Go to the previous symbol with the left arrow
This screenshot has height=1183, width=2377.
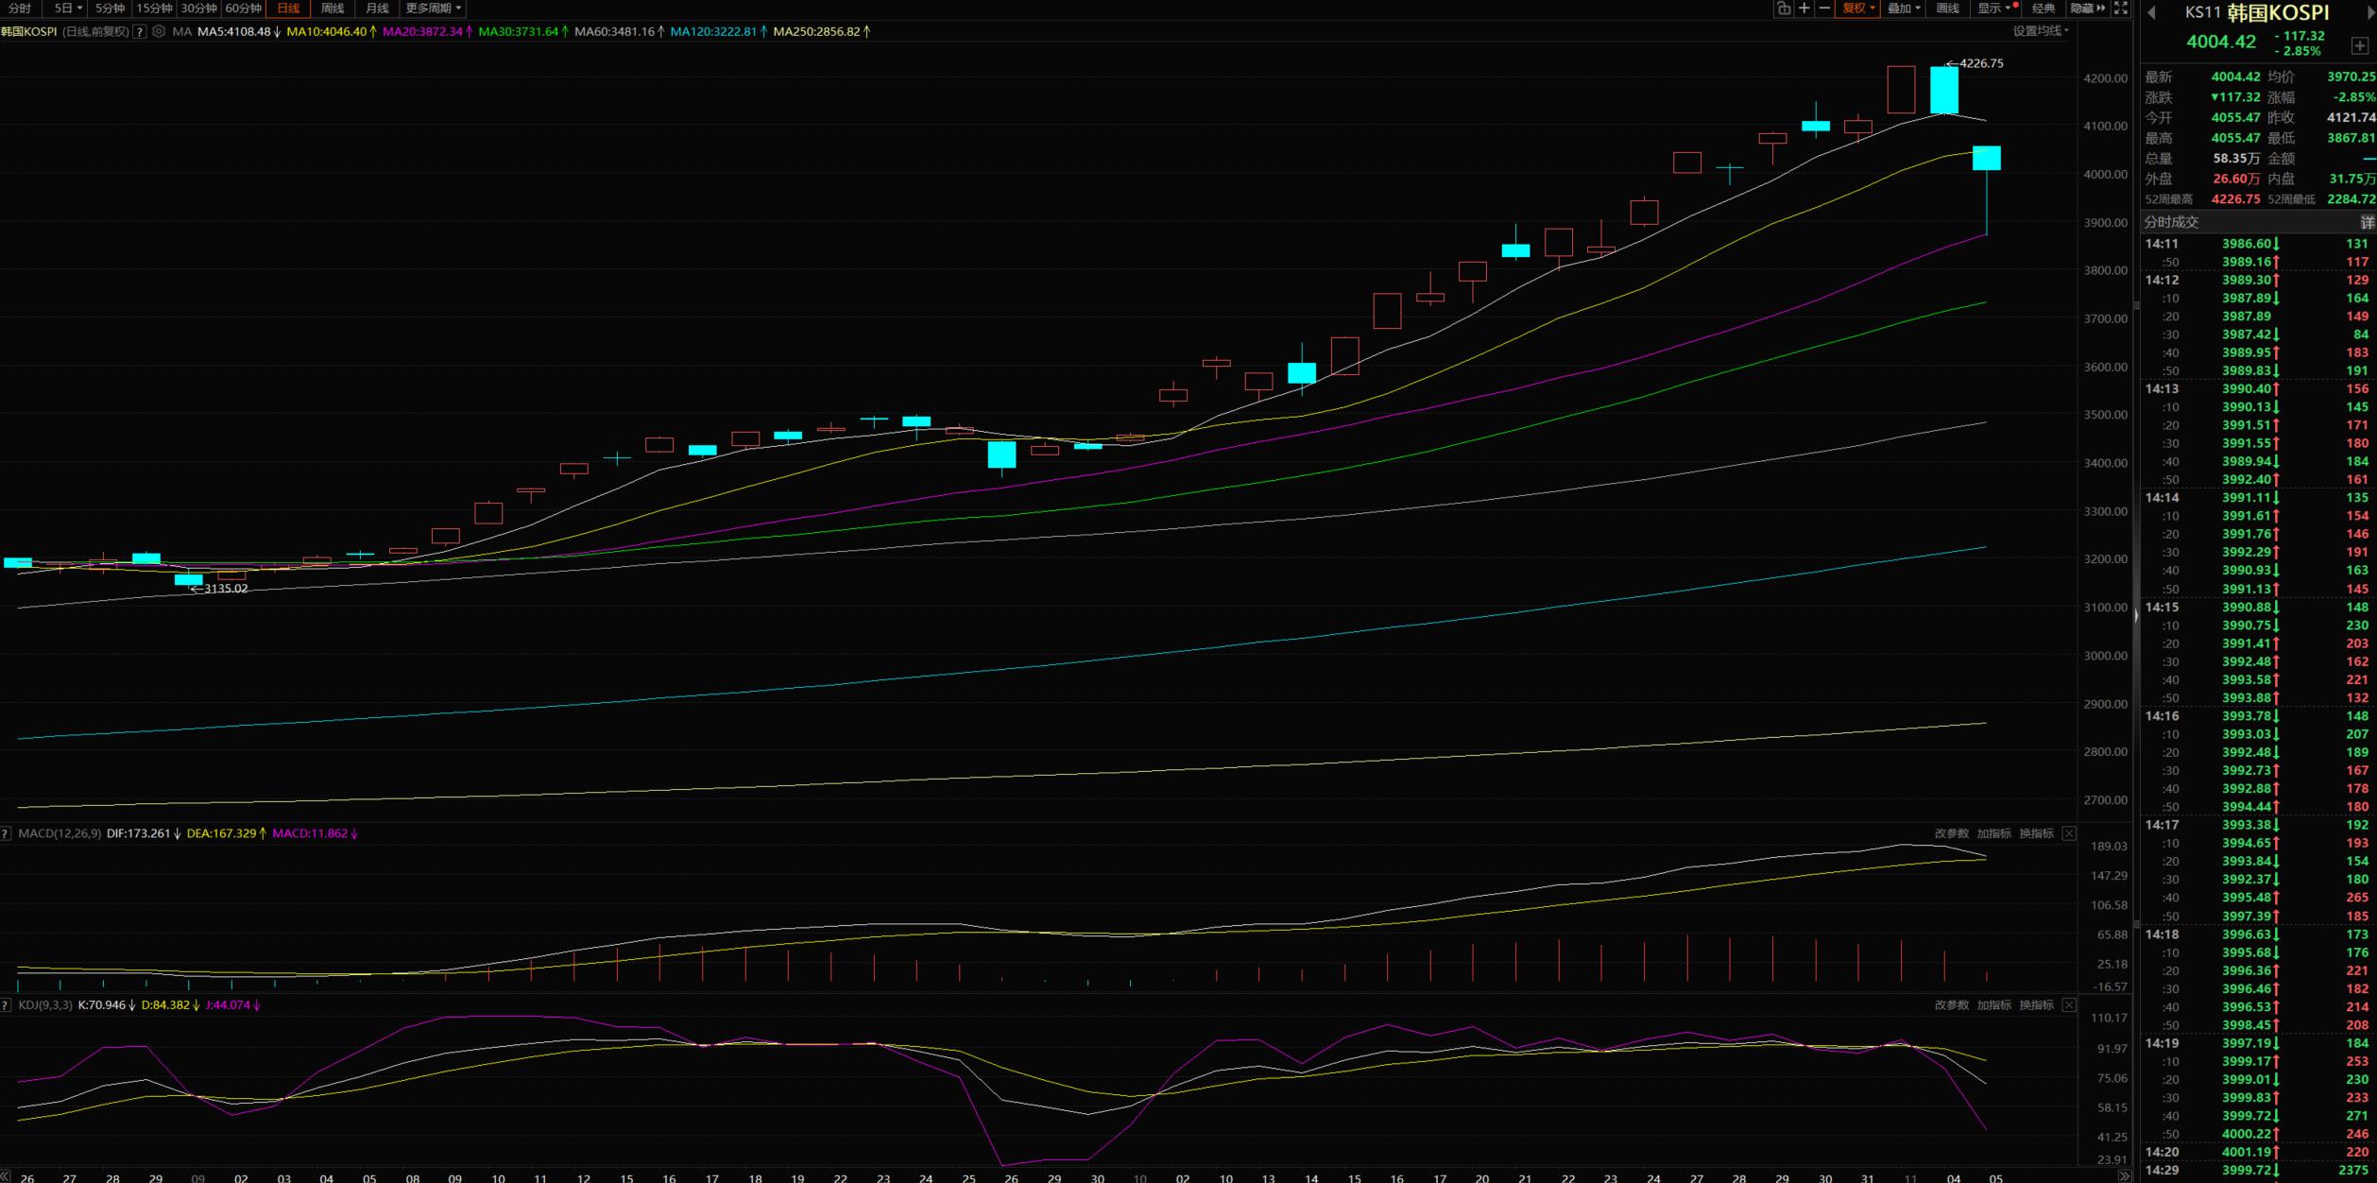click(x=2152, y=12)
